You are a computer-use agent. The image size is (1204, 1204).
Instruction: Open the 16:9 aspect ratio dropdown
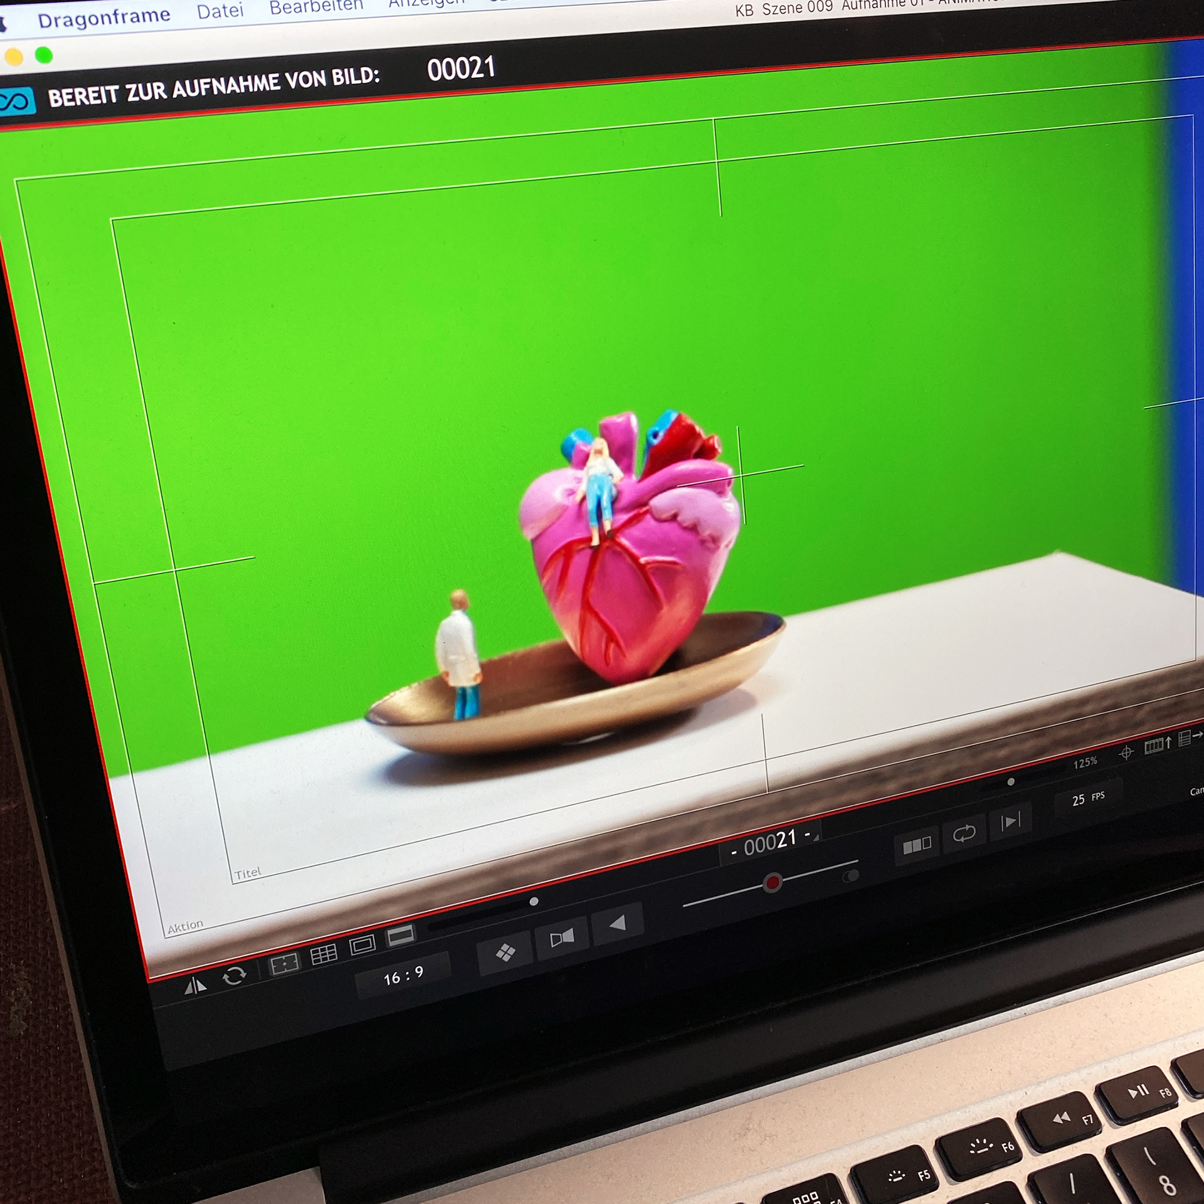(x=403, y=976)
